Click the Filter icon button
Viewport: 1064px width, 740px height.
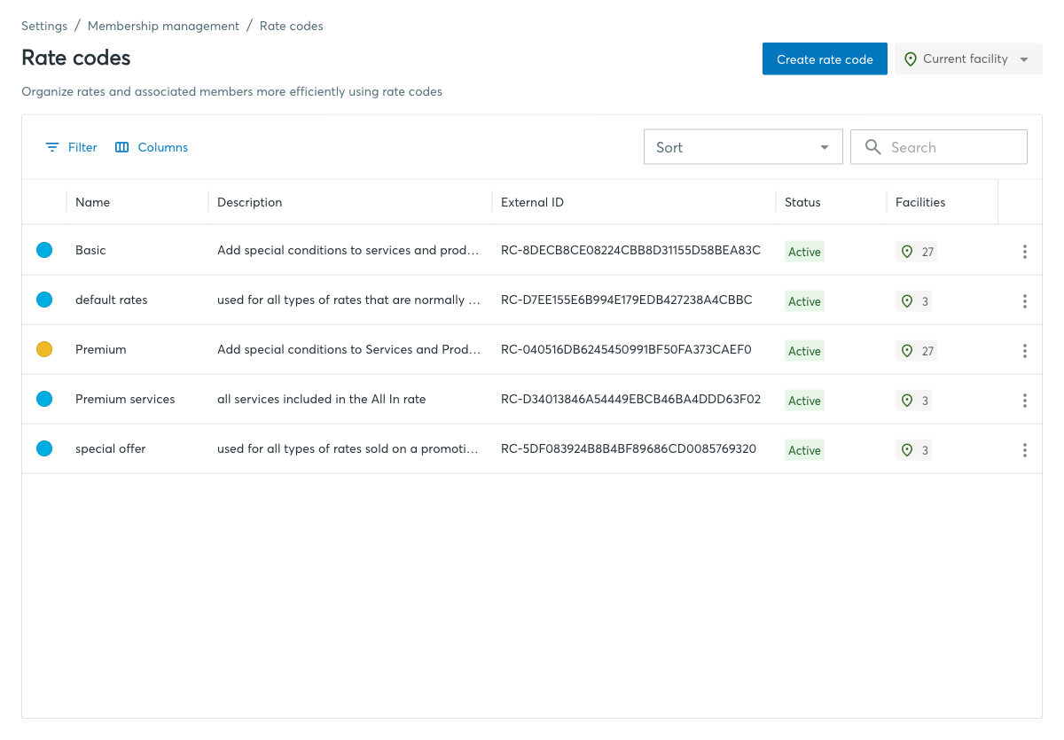[x=71, y=147]
